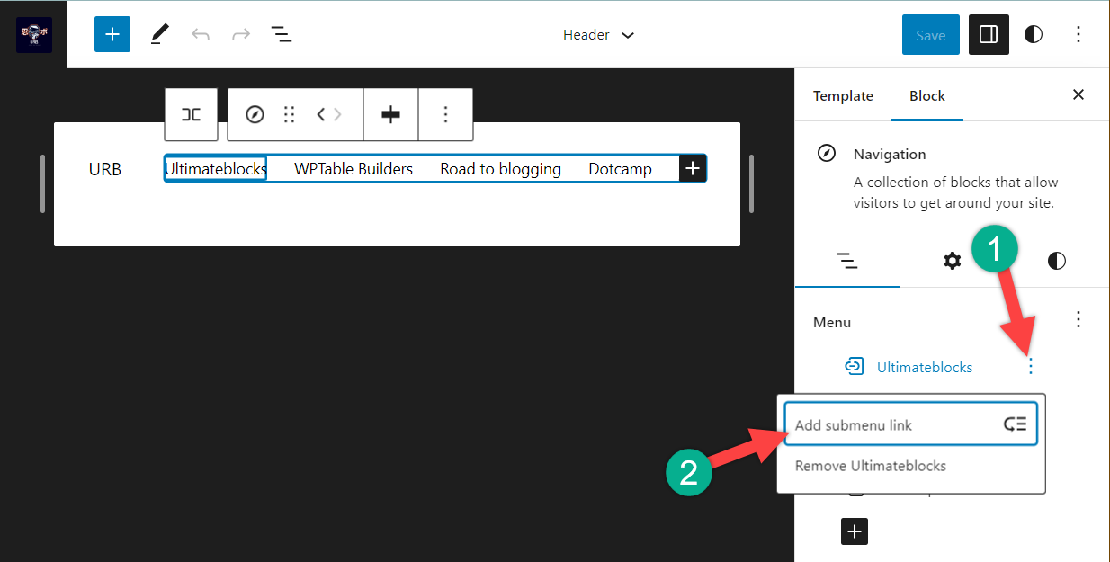This screenshot has width=1110, height=562.
Task: Open block toolbar three-dot options
Action: [445, 114]
